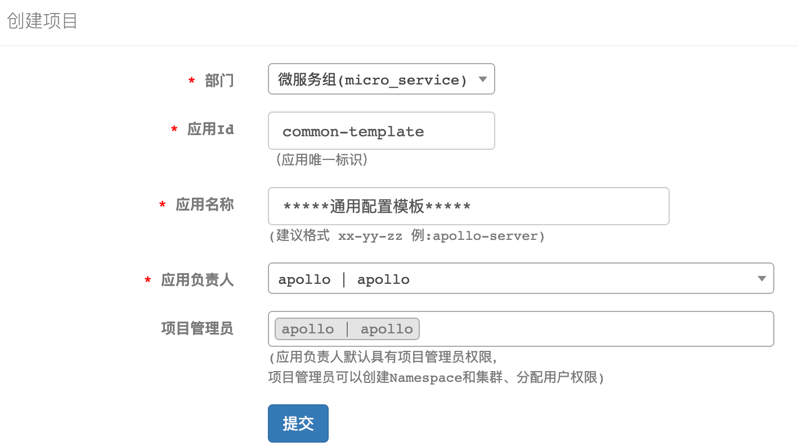The height and width of the screenshot is (446, 798).
Task: Click the 应用Id field label
Action: coord(210,130)
